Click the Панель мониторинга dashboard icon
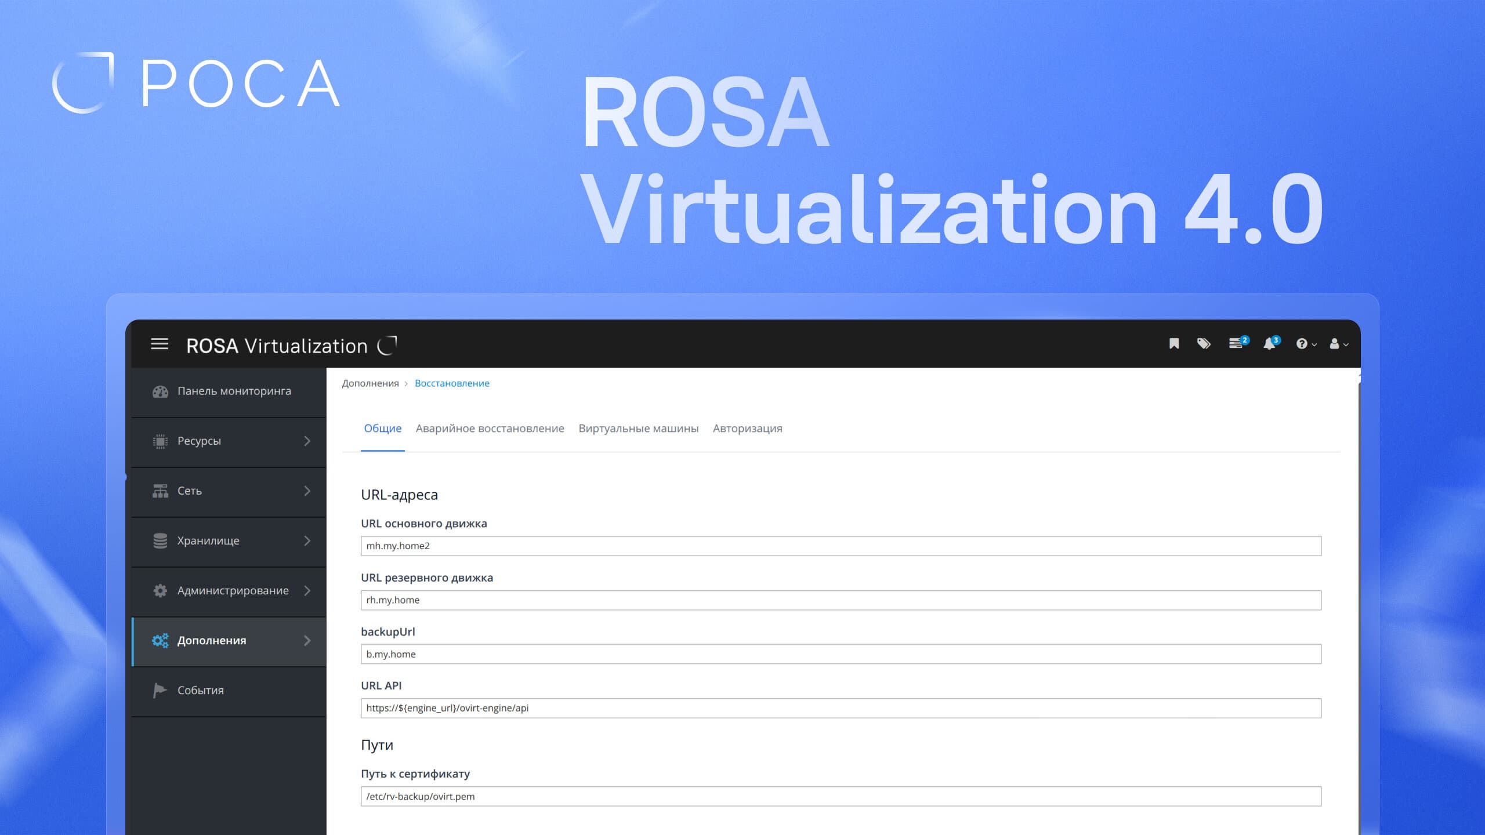 point(160,391)
